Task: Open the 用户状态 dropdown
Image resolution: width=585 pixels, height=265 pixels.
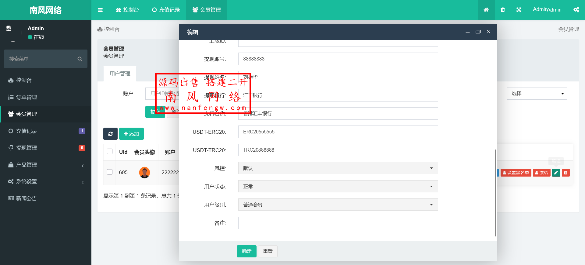Action: (x=338, y=186)
